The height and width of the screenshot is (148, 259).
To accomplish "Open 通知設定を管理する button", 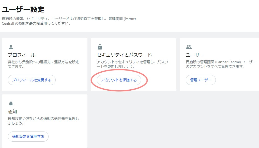I will [x=28, y=137].
